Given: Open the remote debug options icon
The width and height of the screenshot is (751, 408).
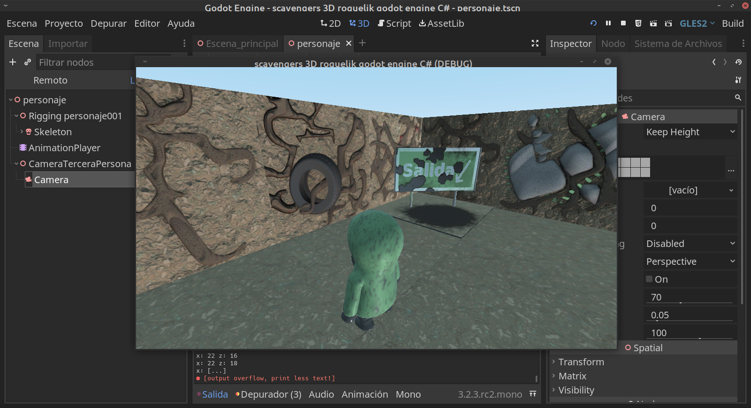Looking at the screenshot, I should (x=638, y=23).
